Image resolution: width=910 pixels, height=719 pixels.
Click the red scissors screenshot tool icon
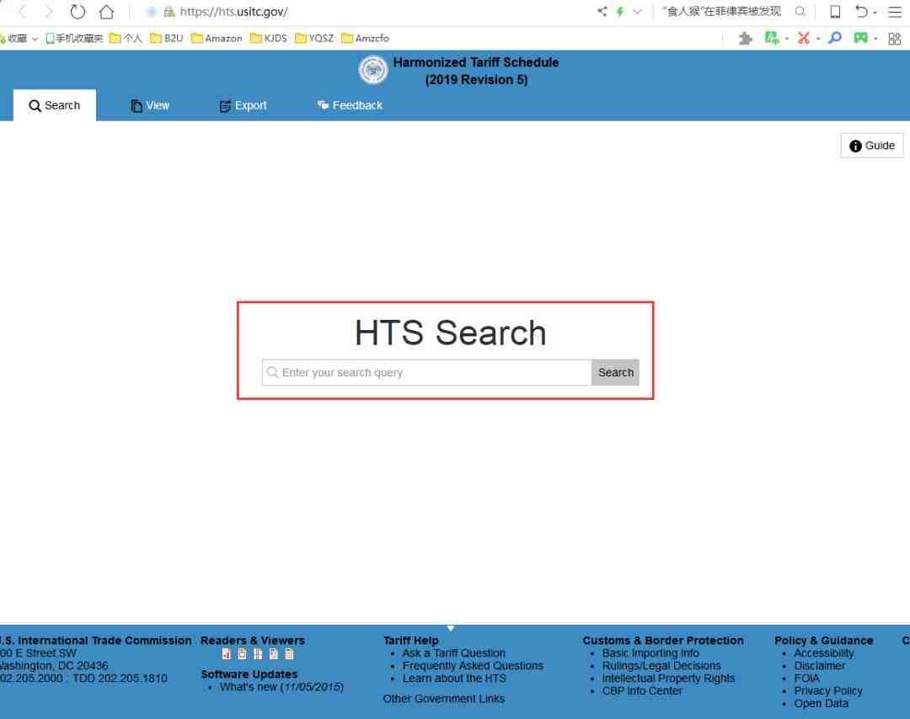tap(803, 38)
